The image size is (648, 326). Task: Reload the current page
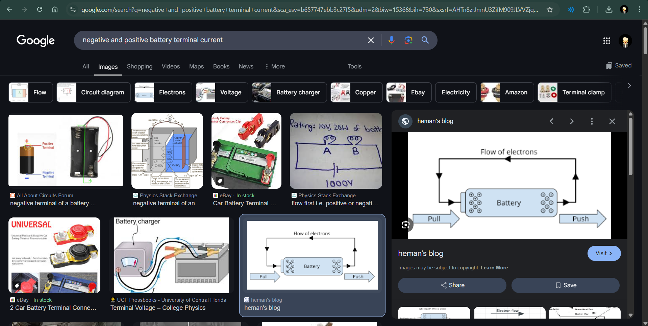point(40,9)
